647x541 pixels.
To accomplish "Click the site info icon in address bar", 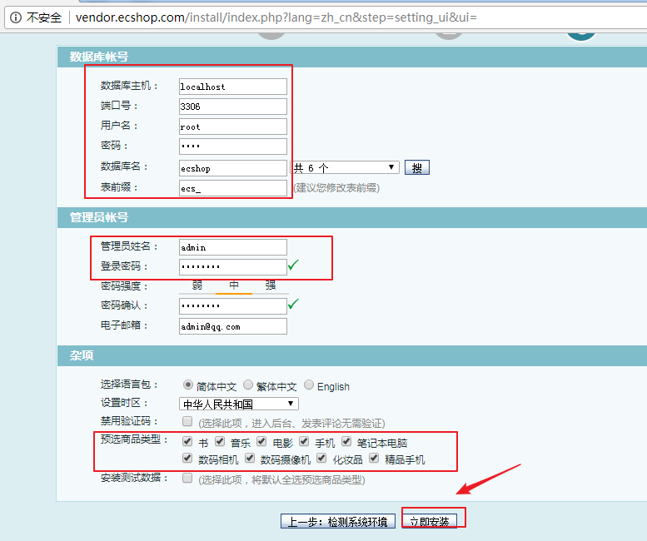I will (x=15, y=17).
